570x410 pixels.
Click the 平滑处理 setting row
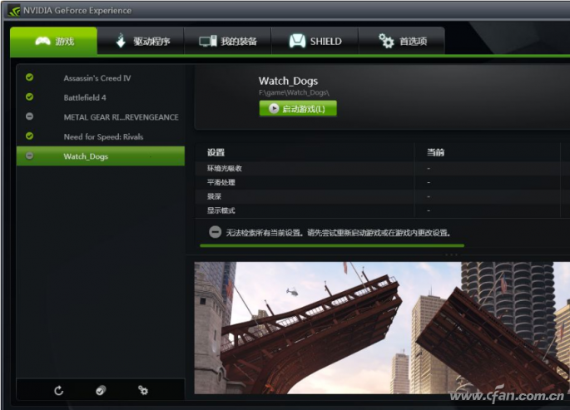tap(383, 182)
